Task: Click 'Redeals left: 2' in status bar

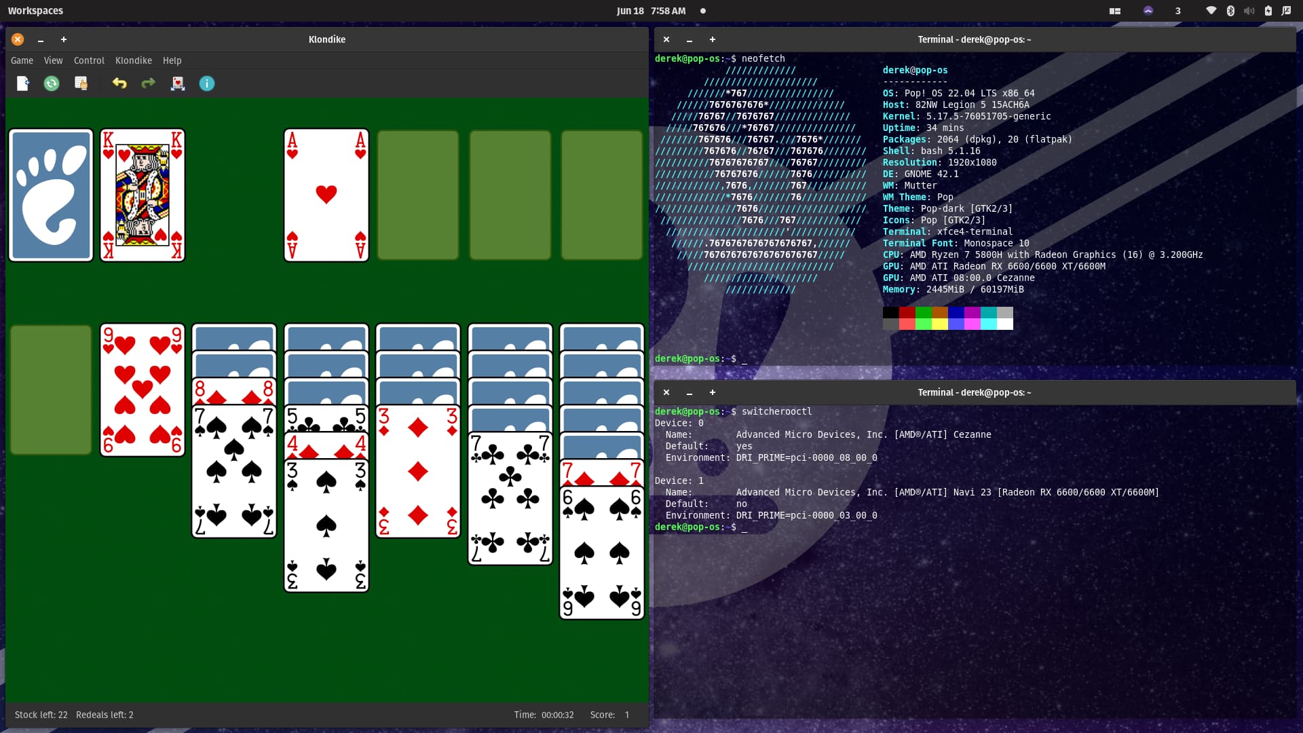Action: click(105, 715)
